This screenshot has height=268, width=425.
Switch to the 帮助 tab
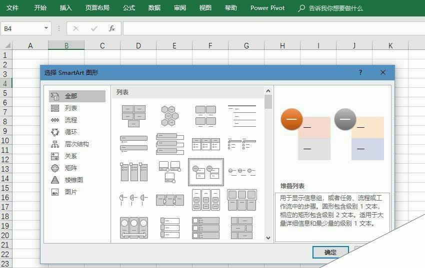(x=230, y=8)
